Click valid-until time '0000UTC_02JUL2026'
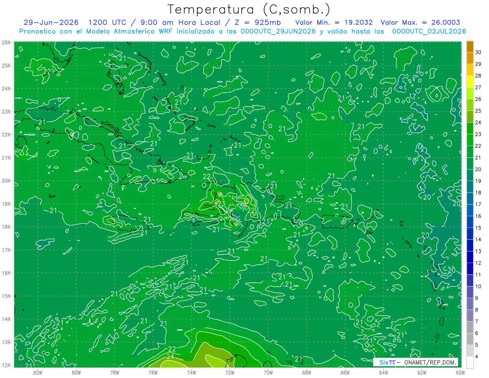The image size is (489, 378). pos(429,31)
